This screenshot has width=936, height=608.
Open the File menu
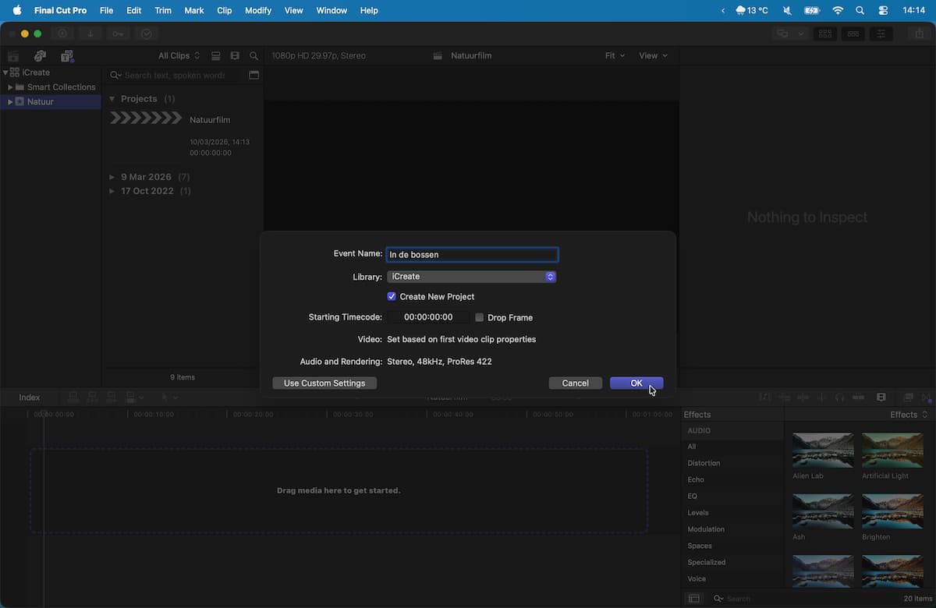tap(106, 10)
